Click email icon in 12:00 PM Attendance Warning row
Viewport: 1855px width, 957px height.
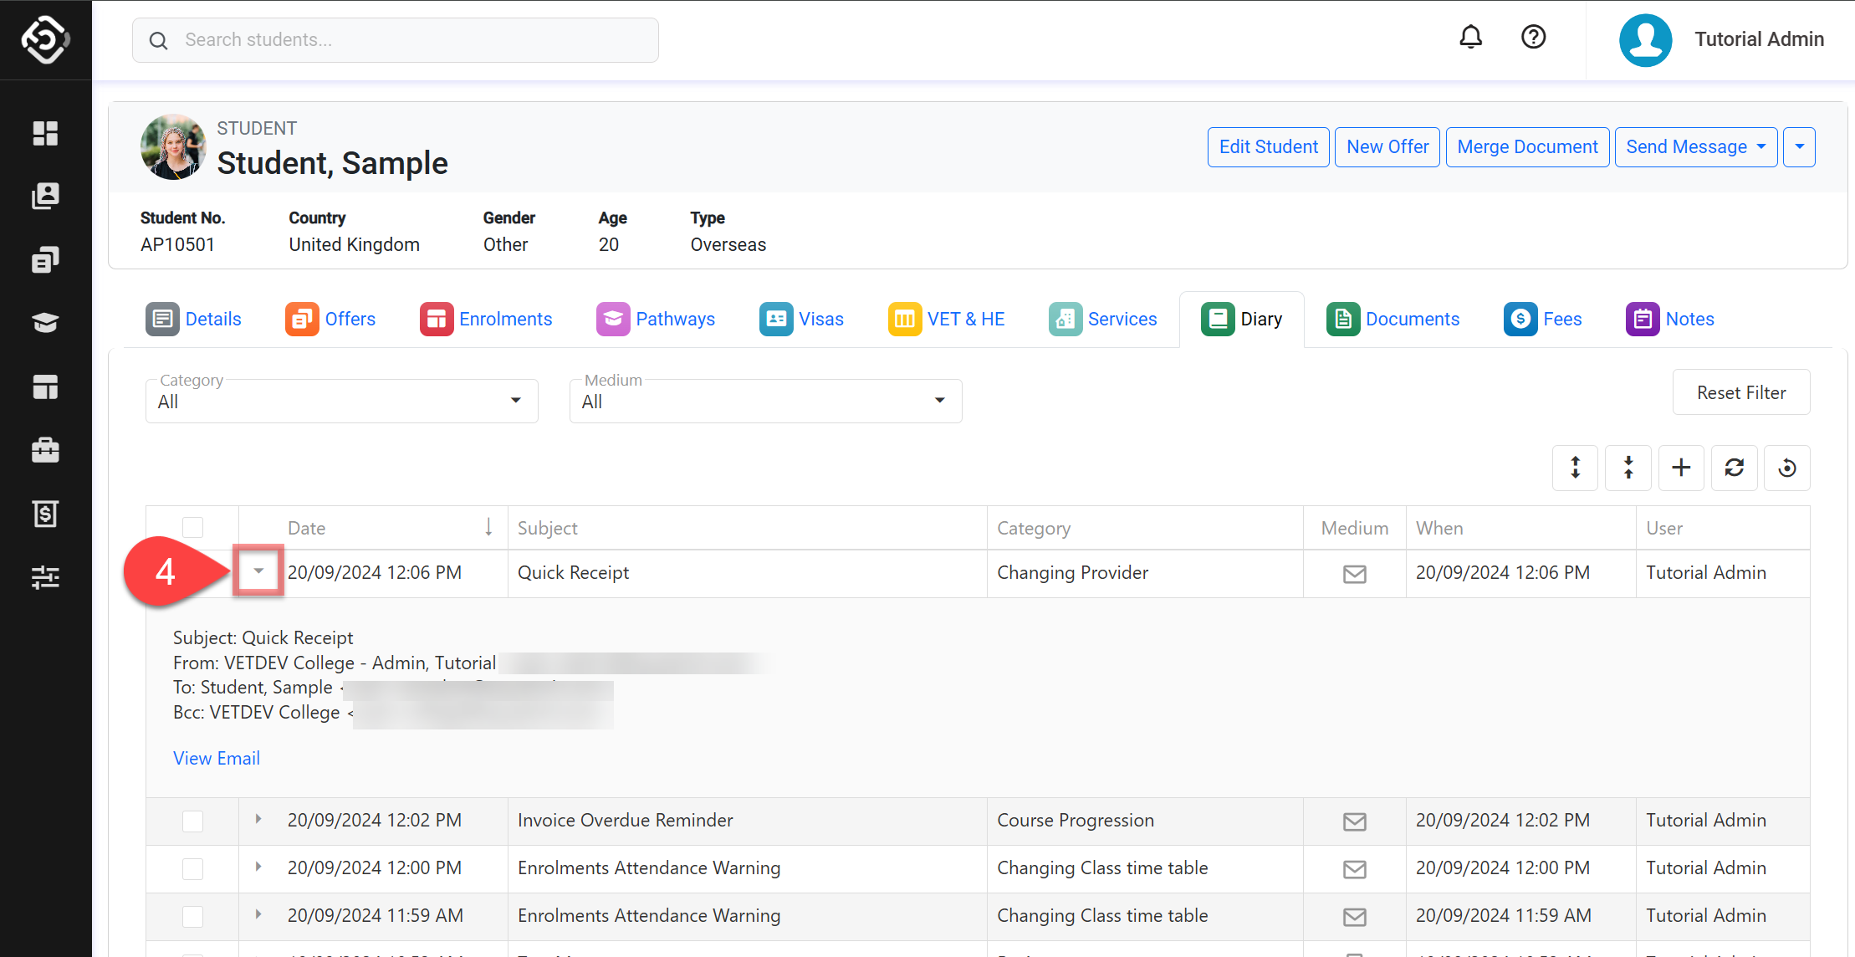pyautogui.click(x=1355, y=869)
